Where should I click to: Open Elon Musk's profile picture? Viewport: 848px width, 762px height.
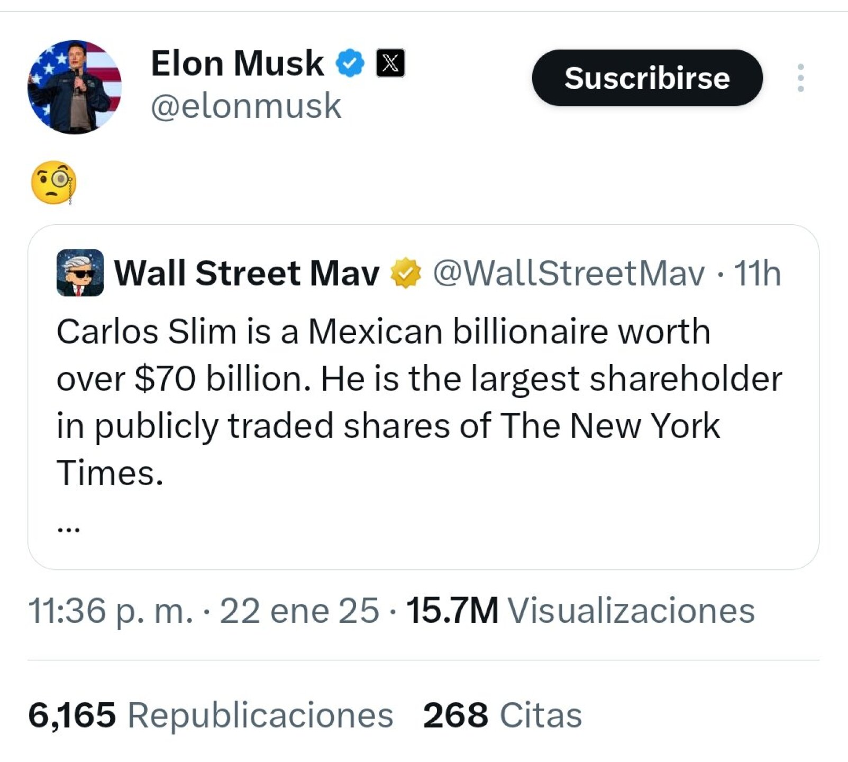click(75, 87)
